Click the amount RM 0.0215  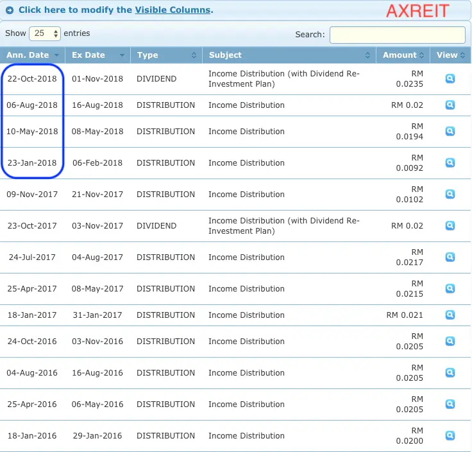pyautogui.click(x=410, y=289)
